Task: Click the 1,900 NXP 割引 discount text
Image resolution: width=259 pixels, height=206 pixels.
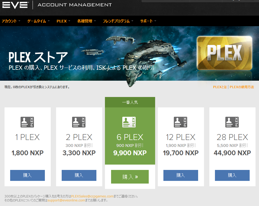Action: [x=181, y=146]
